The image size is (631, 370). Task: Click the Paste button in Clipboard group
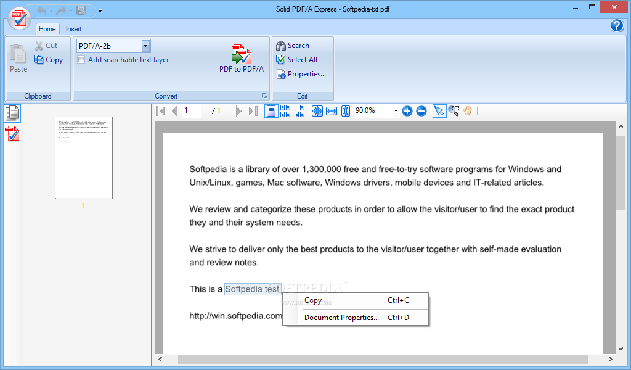click(x=18, y=58)
